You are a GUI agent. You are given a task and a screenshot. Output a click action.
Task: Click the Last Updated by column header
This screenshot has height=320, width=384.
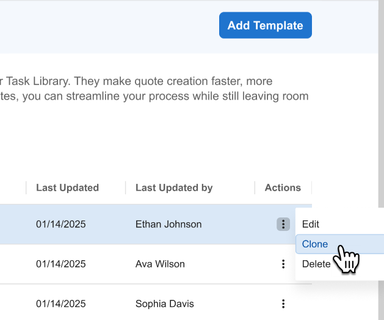(174, 187)
